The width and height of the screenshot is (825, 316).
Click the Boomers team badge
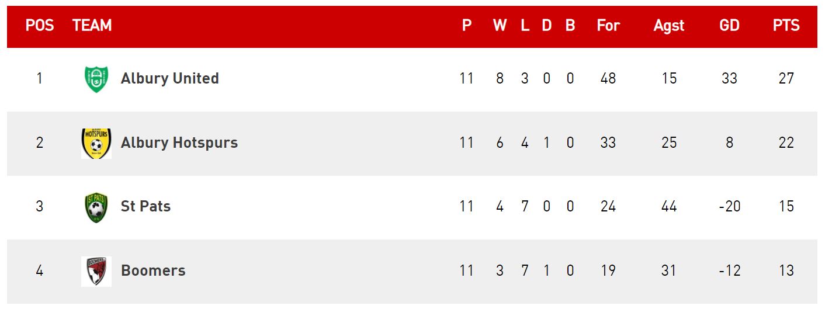click(x=96, y=271)
